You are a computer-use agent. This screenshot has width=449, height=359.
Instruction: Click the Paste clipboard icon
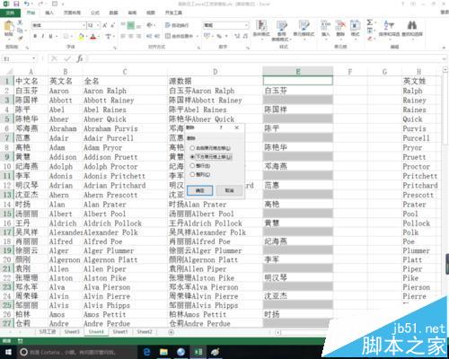coord(9,27)
